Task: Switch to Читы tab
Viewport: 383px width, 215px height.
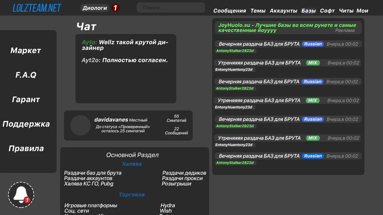Action: [x=346, y=11]
